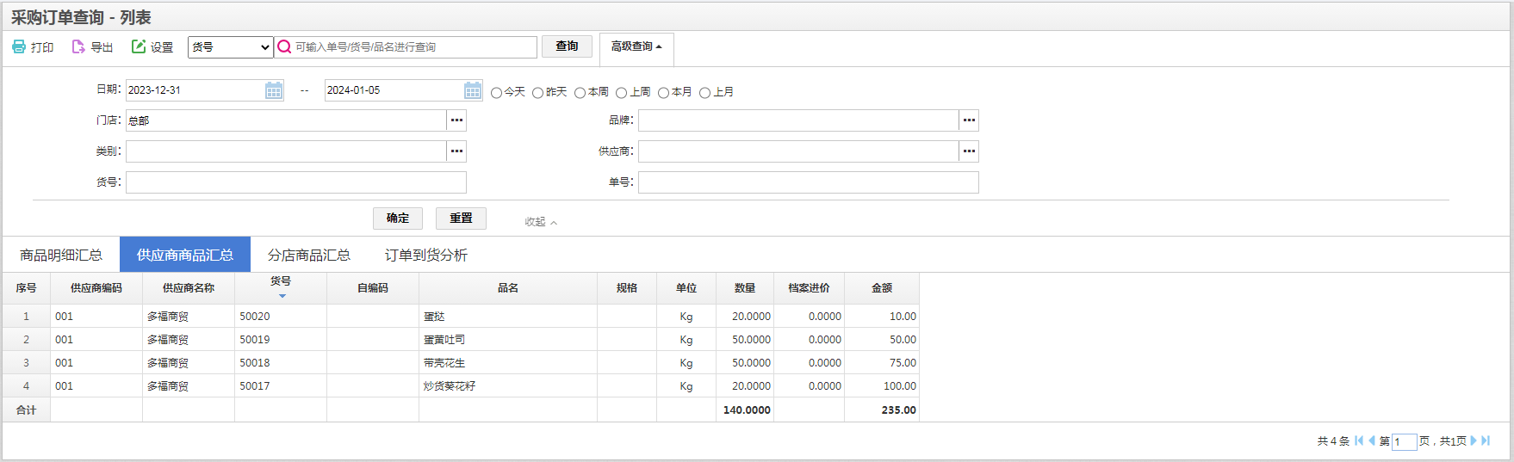Click 数量 column header
The height and width of the screenshot is (462, 1514).
[x=745, y=288]
